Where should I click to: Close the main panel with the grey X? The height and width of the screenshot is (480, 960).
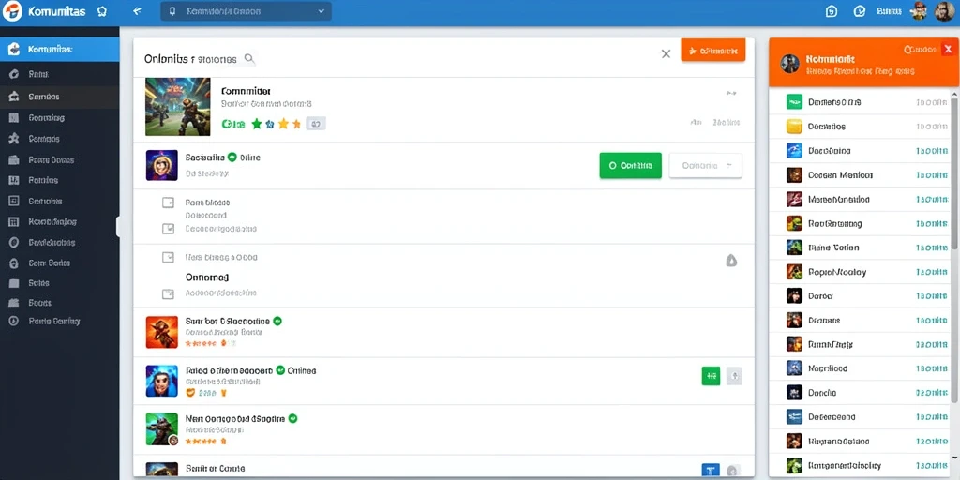(667, 53)
